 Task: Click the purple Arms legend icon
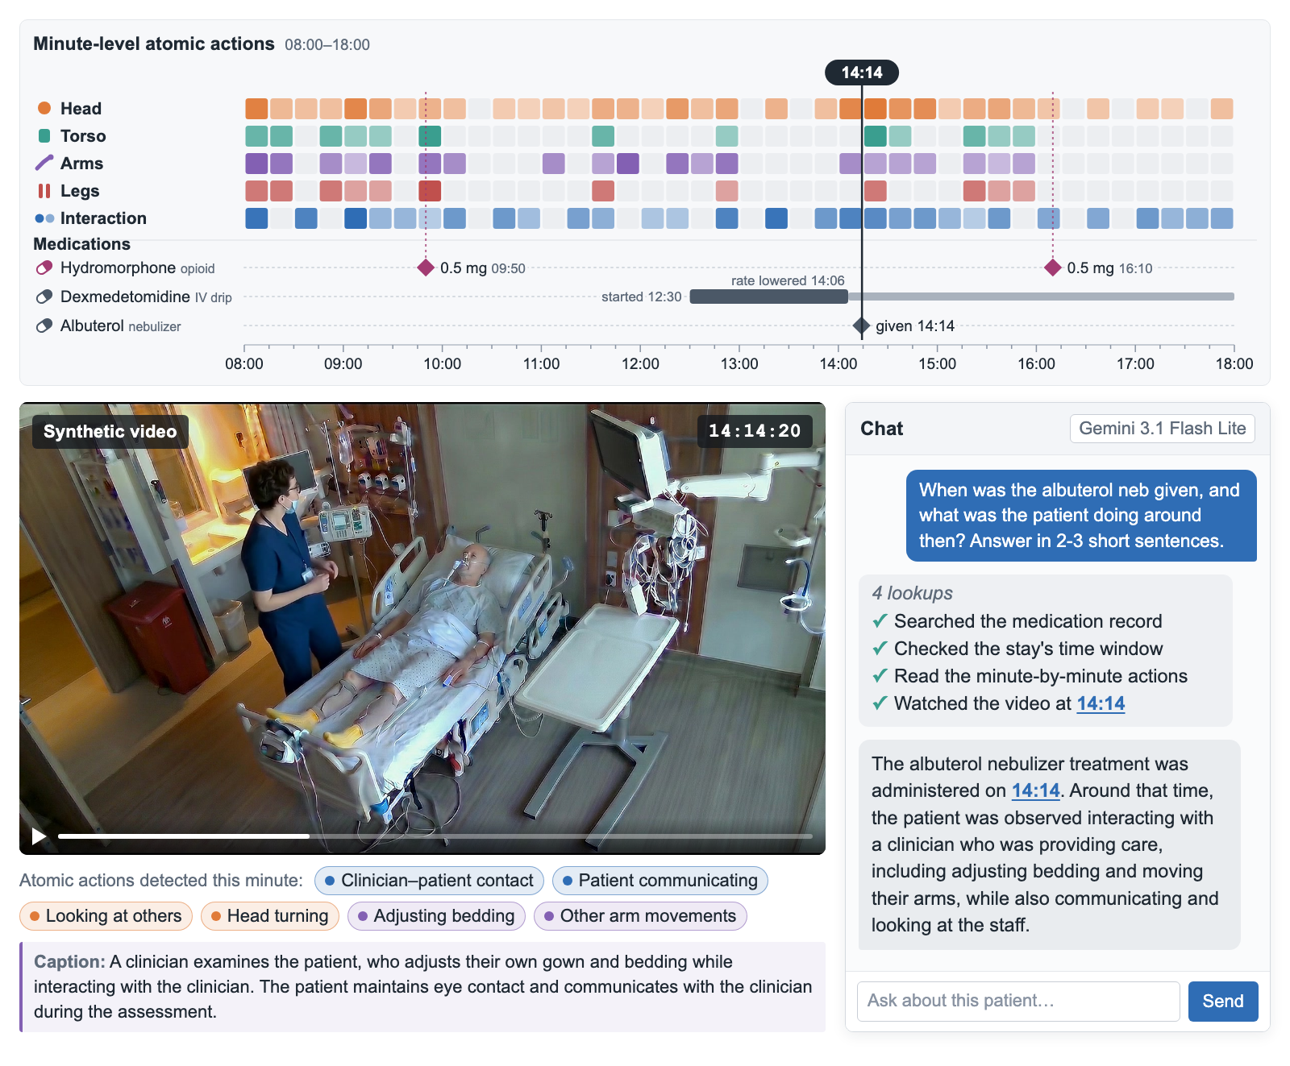[44, 163]
